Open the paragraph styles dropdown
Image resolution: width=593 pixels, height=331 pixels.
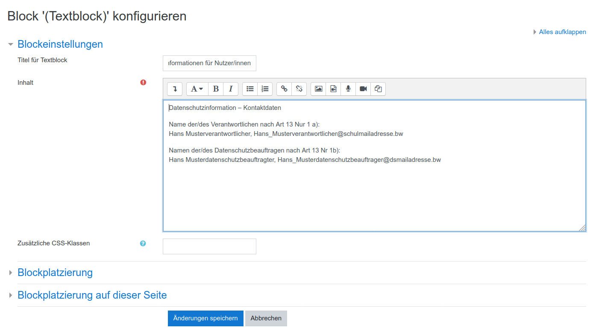pos(197,89)
